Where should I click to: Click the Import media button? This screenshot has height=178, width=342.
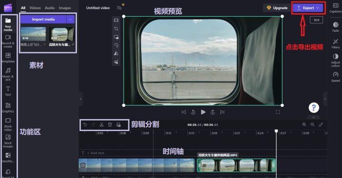click(43, 19)
